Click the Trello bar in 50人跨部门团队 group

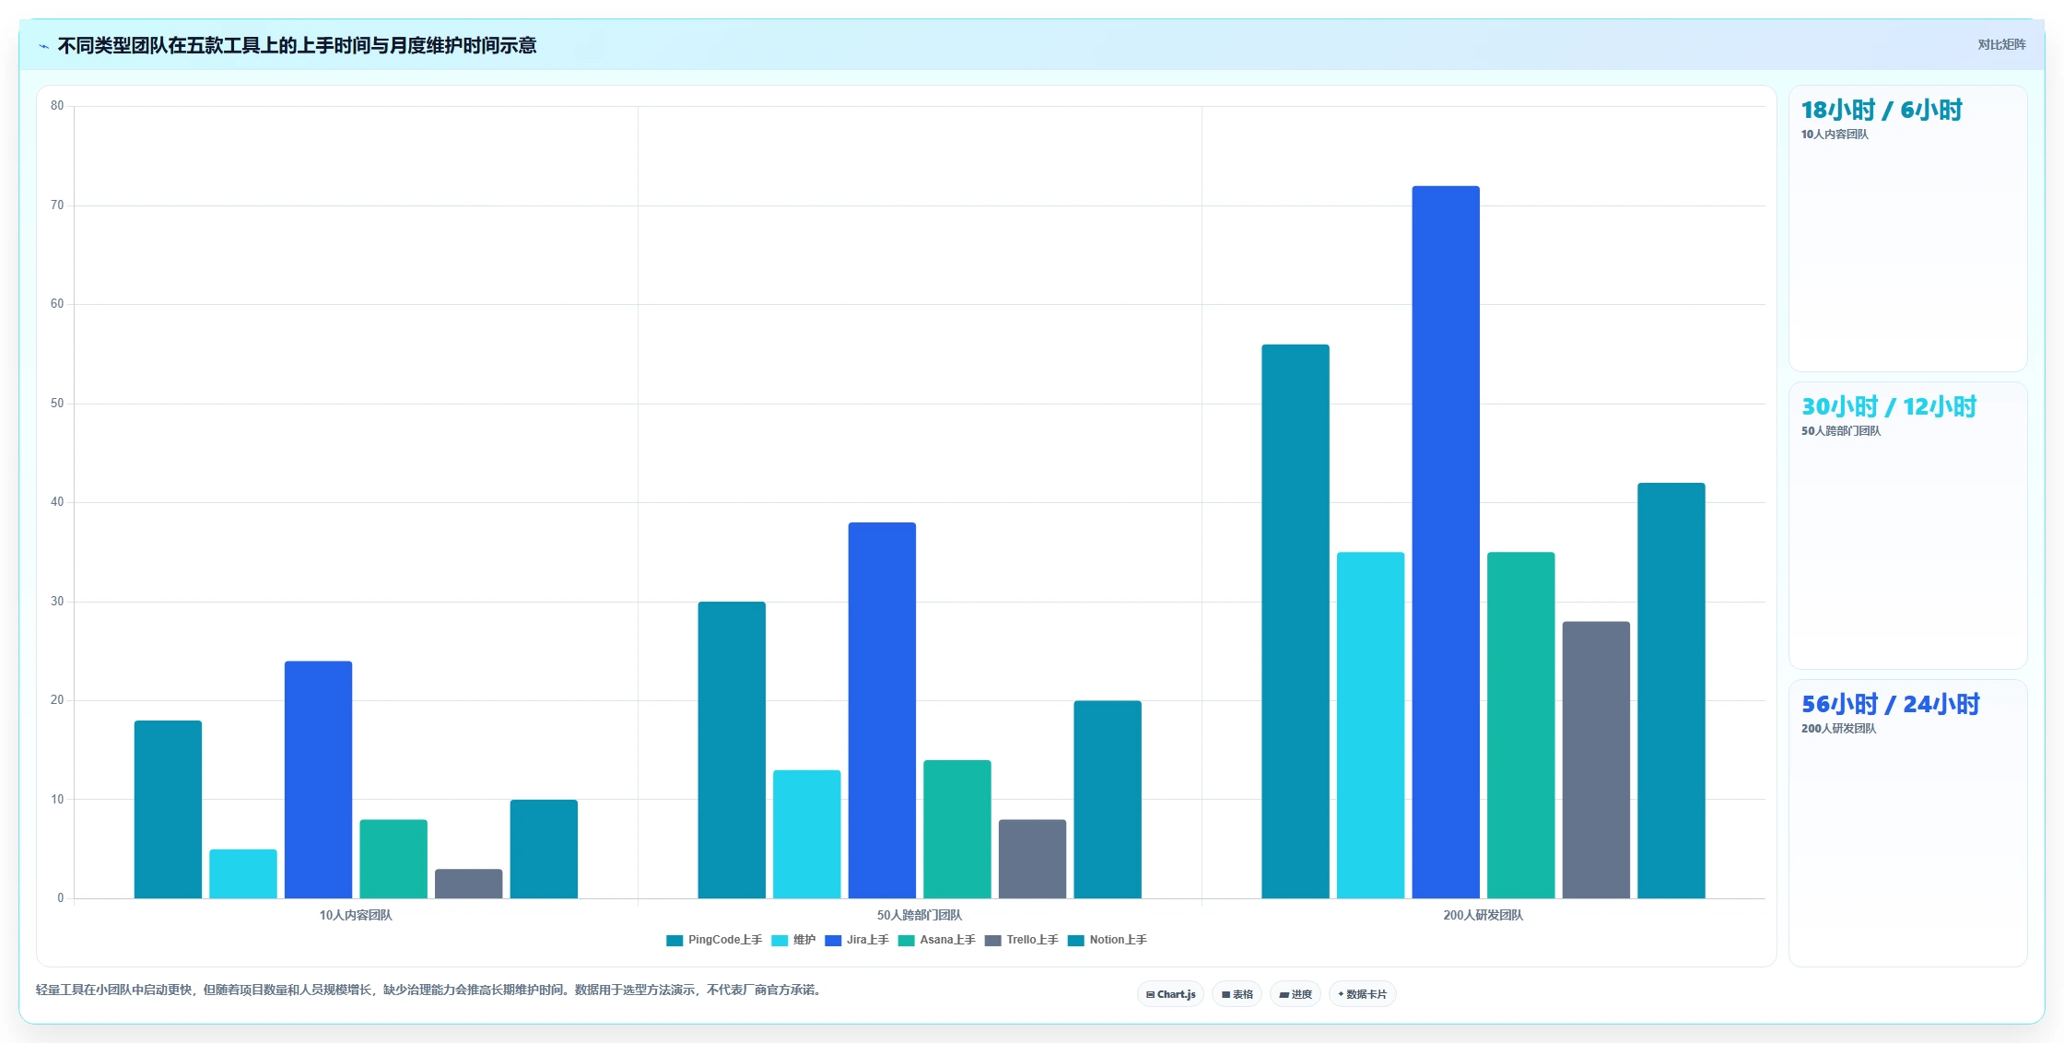[1032, 859]
